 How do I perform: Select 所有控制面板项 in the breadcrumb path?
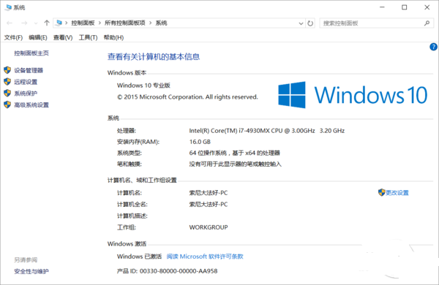[x=125, y=23]
